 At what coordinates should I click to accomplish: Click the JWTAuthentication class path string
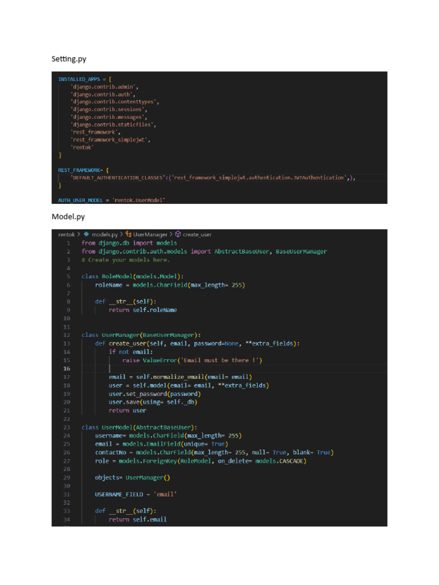[258, 178]
